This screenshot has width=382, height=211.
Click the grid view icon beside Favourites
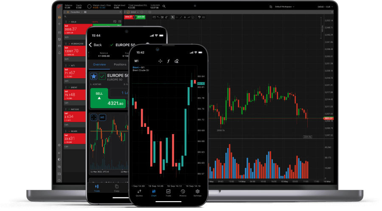pyautogui.click(x=85, y=12)
